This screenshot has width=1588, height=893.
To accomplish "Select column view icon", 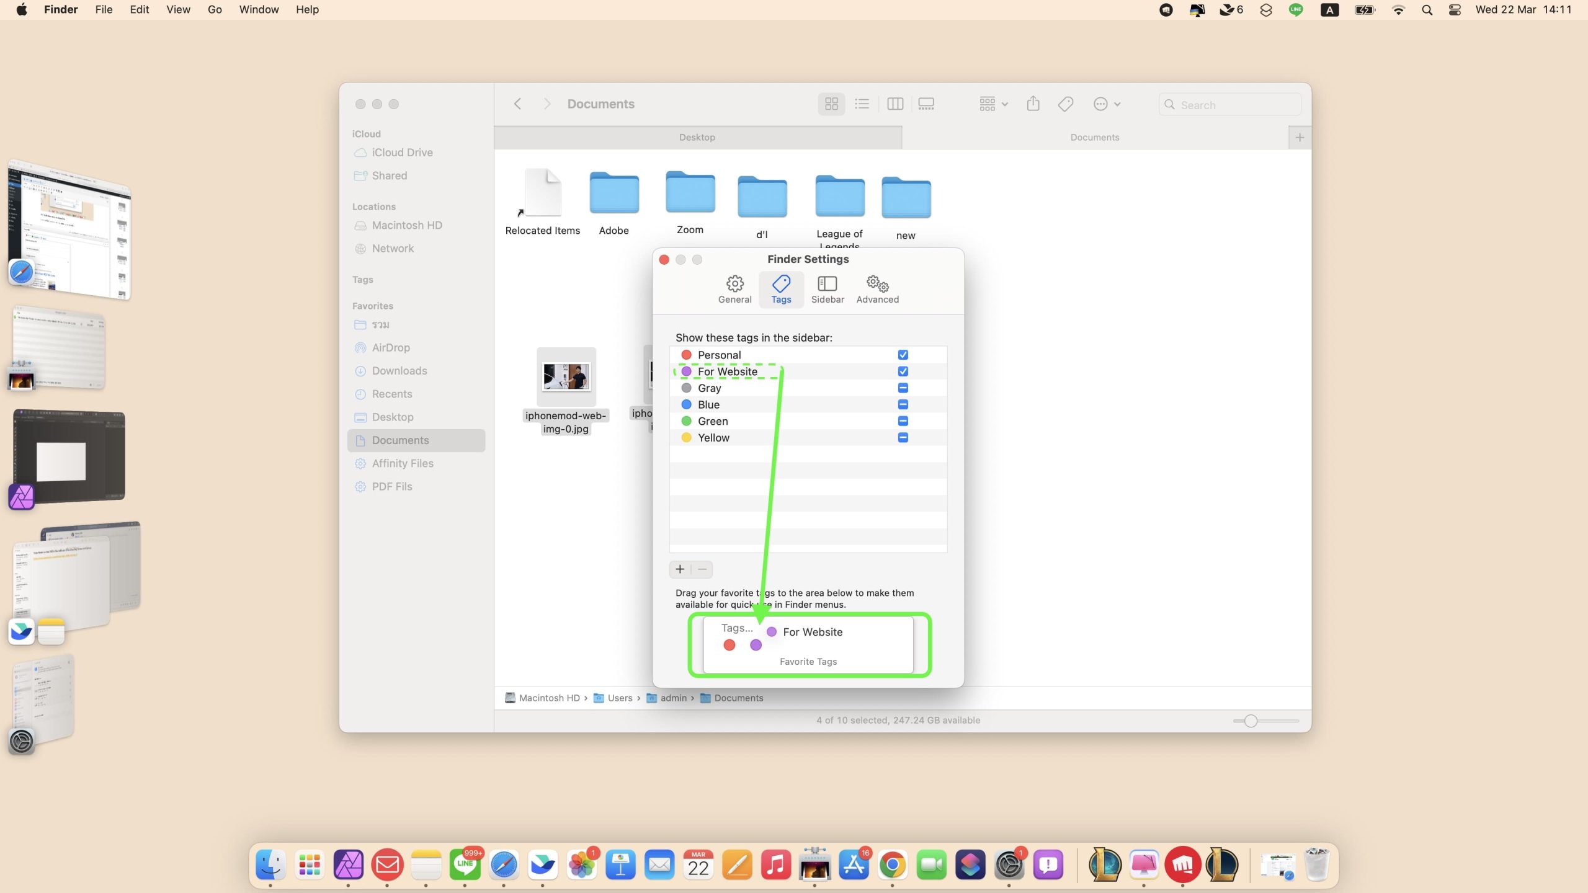I will click(894, 104).
